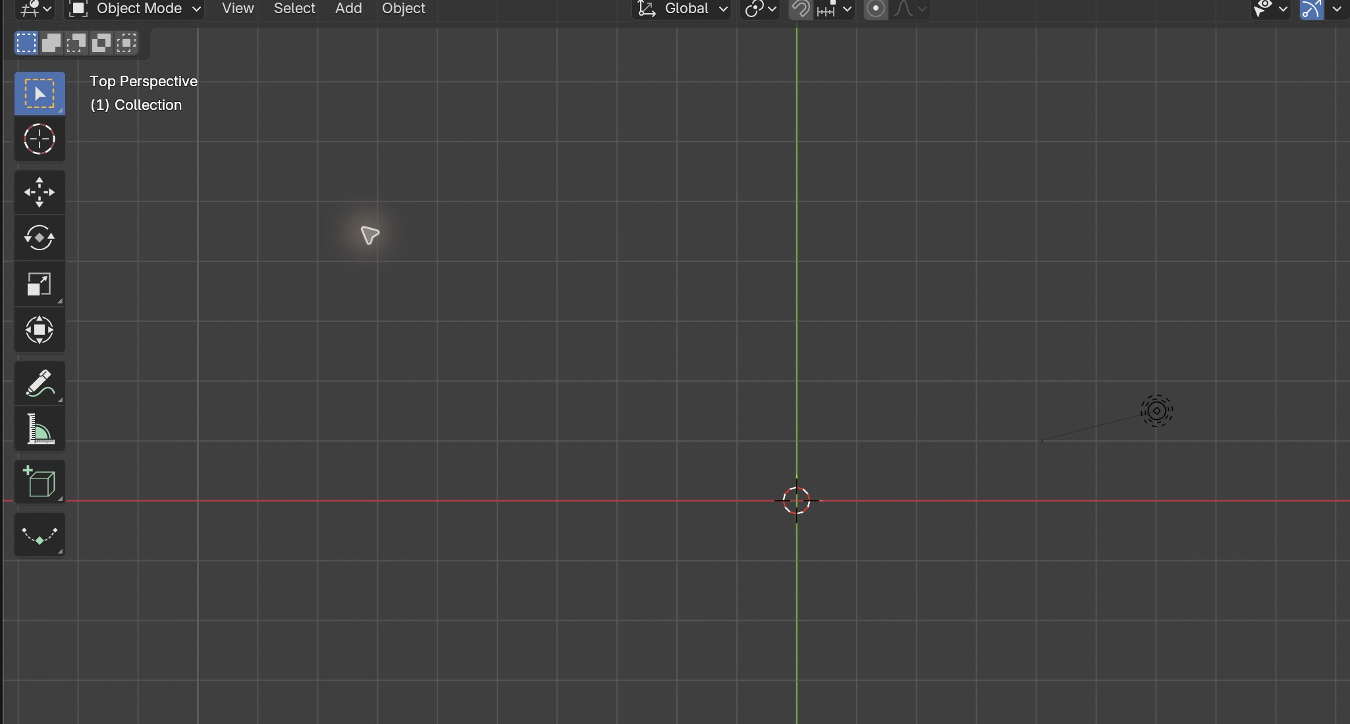The height and width of the screenshot is (724, 1350).
Task: Open the Object Mode dropdown
Action: 134,9
